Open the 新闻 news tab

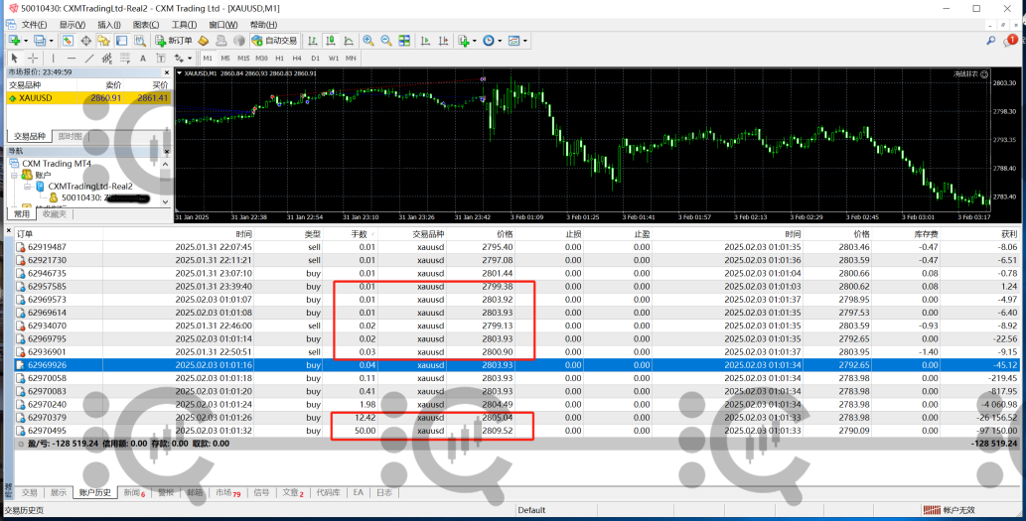tap(131, 492)
